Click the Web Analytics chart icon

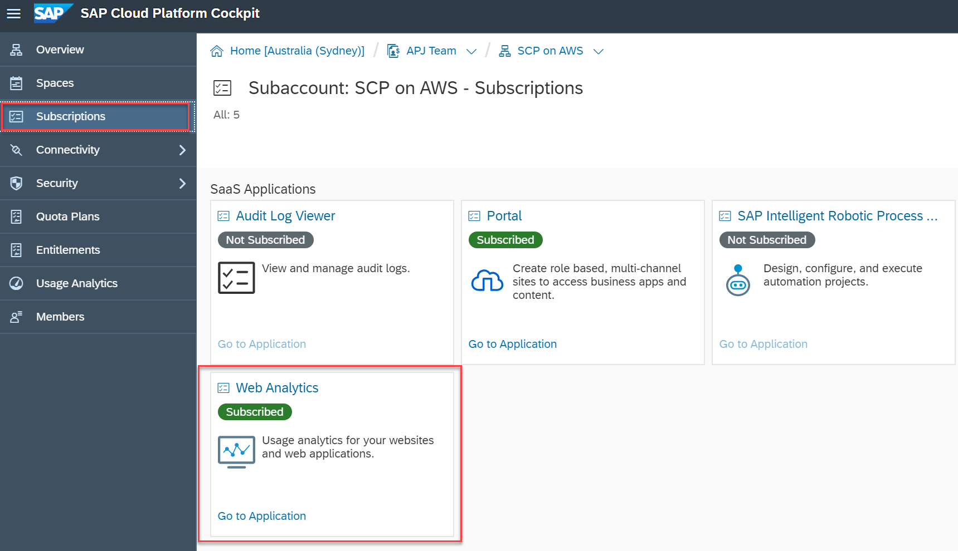pos(236,451)
